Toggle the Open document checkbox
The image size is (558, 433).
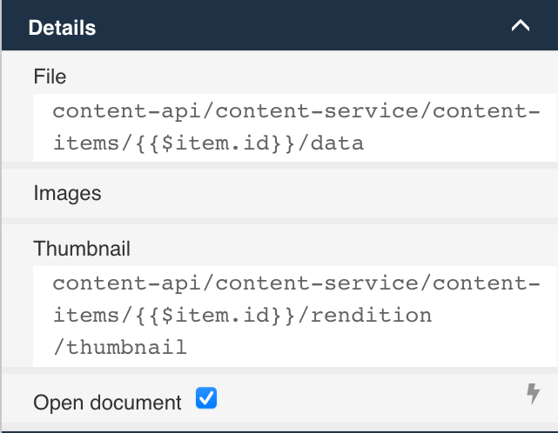click(x=206, y=398)
